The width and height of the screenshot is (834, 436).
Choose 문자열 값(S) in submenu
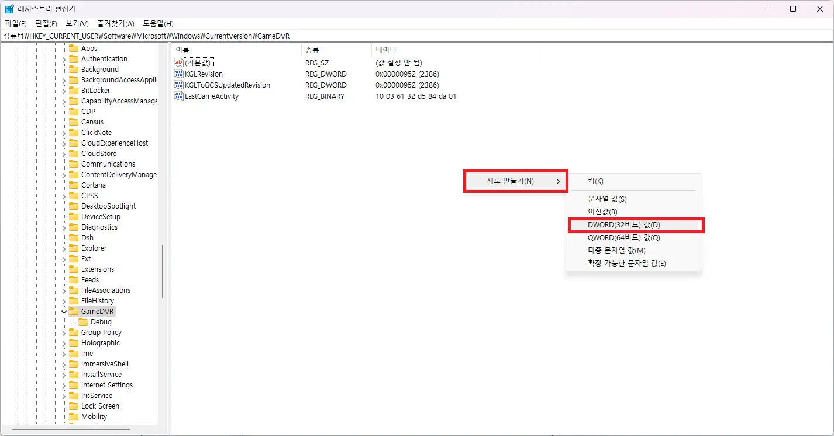click(633, 199)
